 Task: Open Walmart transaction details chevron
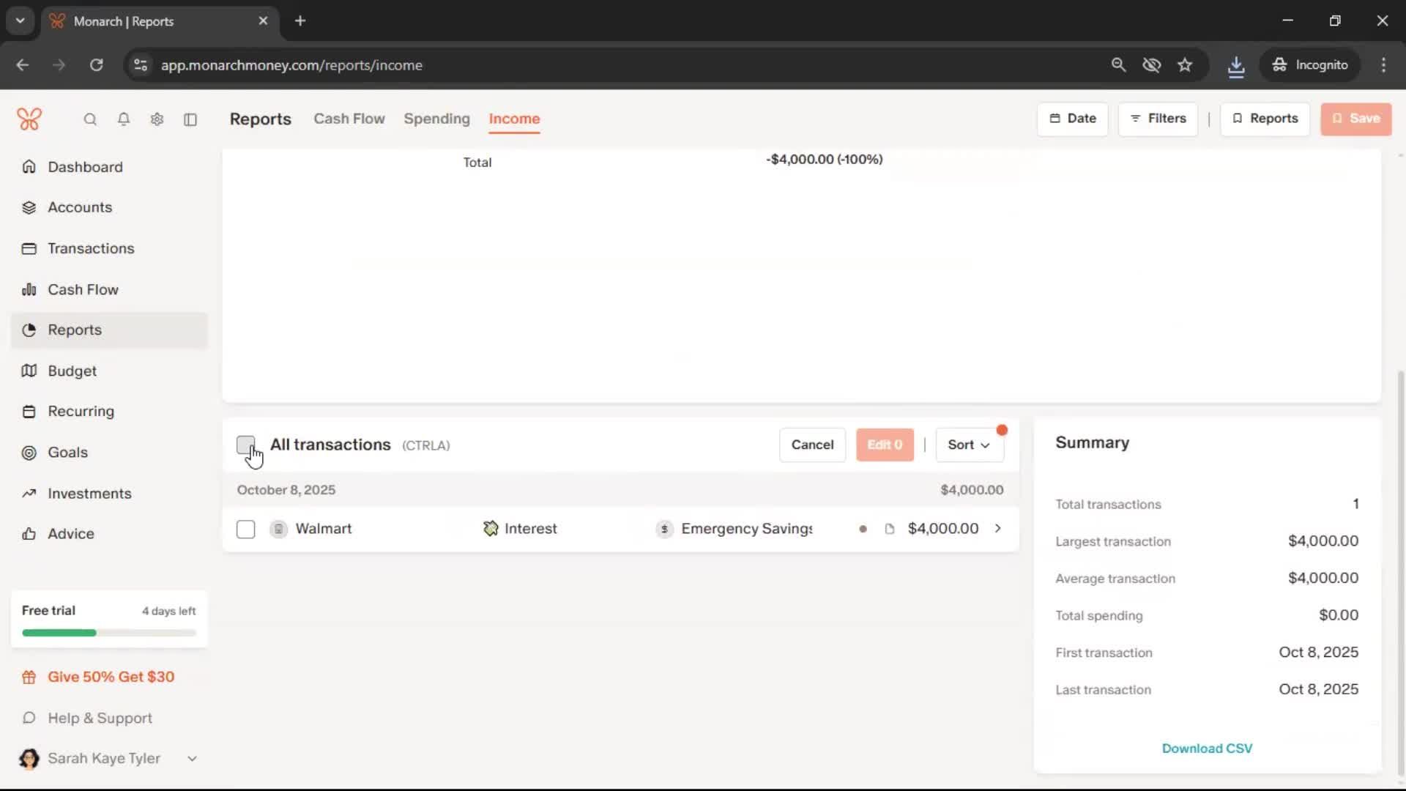tap(997, 529)
